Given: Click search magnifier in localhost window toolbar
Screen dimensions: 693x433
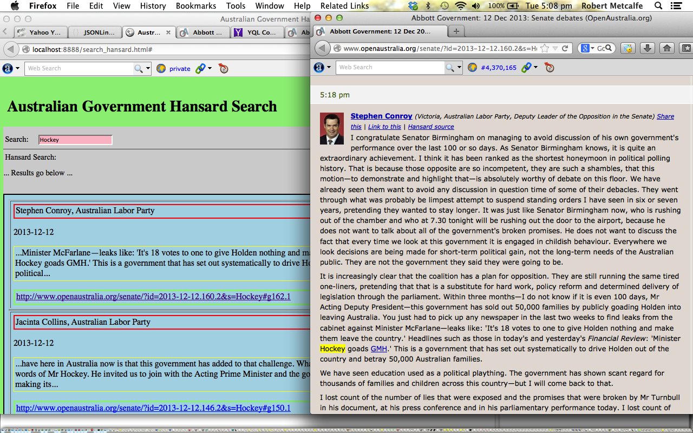Looking at the screenshot, I should pos(139,68).
